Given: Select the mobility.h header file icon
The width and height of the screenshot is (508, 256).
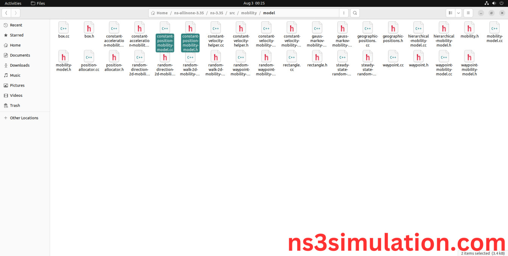Looking at the screenshot, I should click(469, 28).
